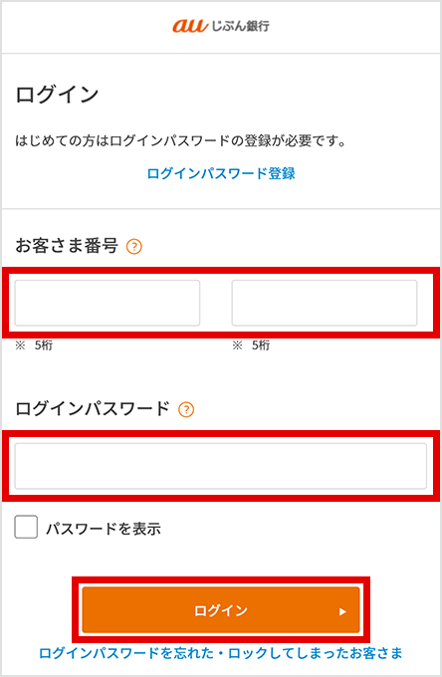Click the arrow icon on login button
The image size is (442, 677).
[x=342, y=611]
